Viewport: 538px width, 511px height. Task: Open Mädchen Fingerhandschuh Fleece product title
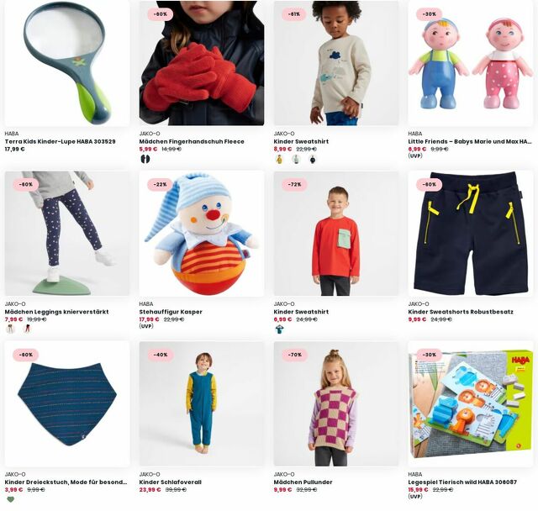coord(192,141)
